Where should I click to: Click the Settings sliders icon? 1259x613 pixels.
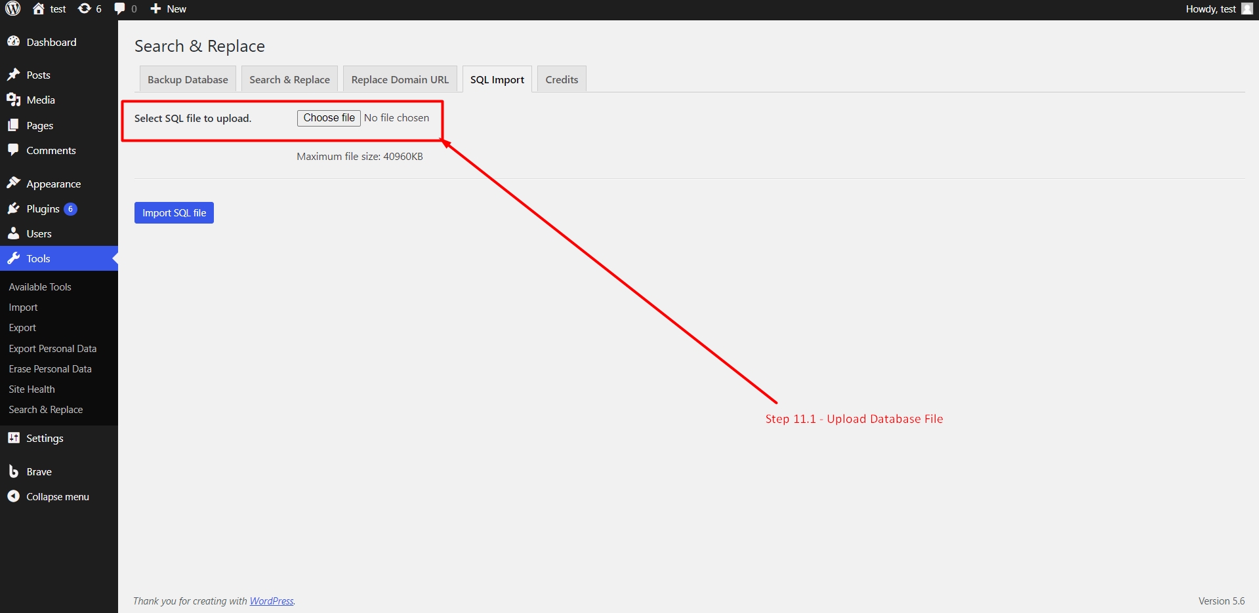point(13,438)
